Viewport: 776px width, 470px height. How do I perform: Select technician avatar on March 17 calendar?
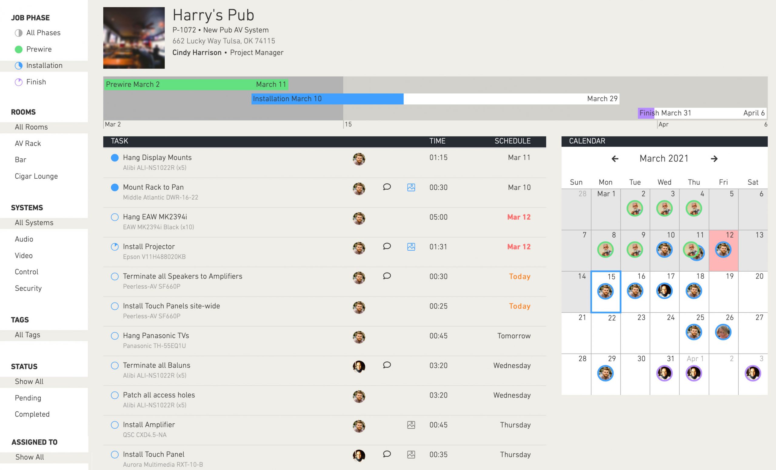pyautogui.click(x=664, y=291)
